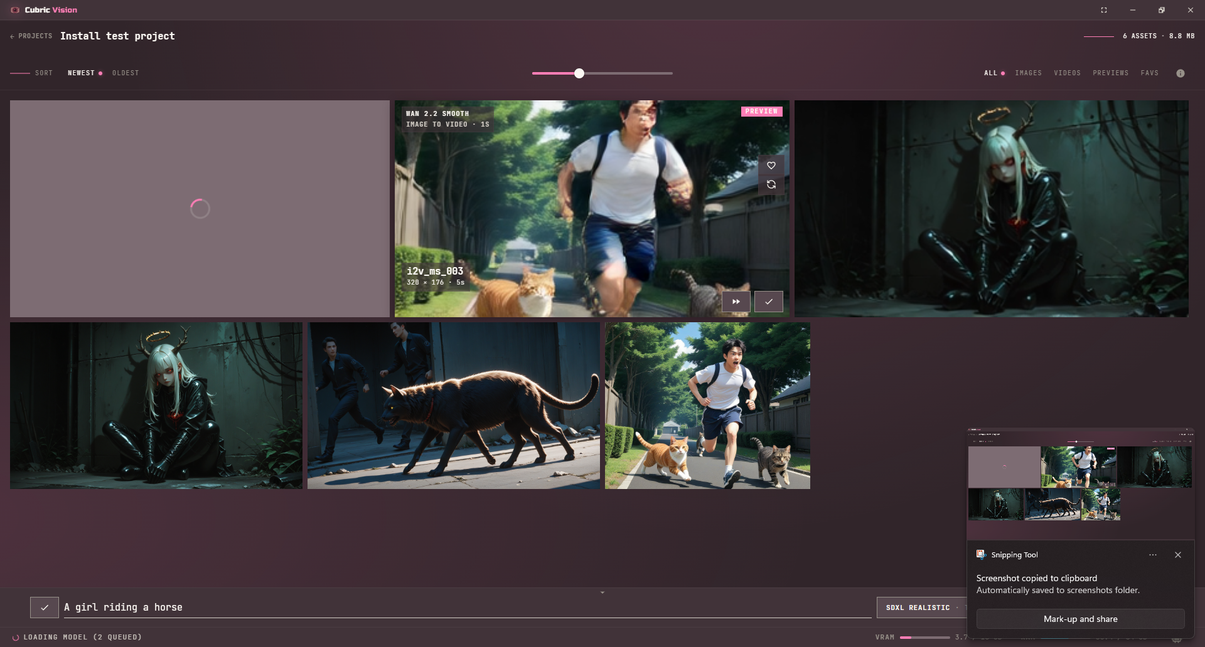Viewport: 1205px width, 647px height.
Task: Open the smaller horned girl image in second row
Action: tap(156, 406)
